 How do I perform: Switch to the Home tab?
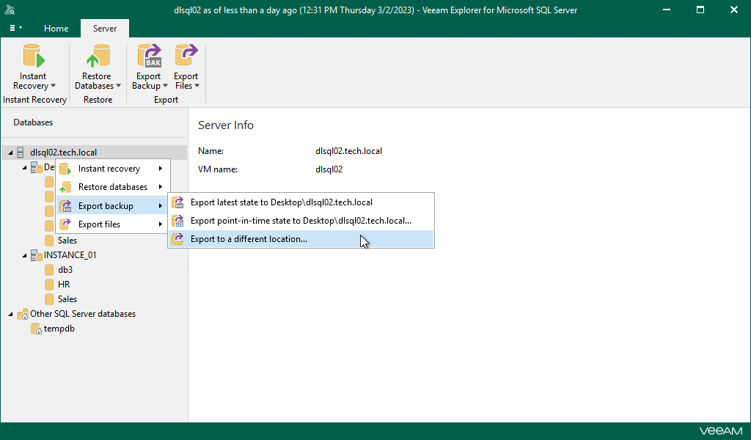(56, 29)
